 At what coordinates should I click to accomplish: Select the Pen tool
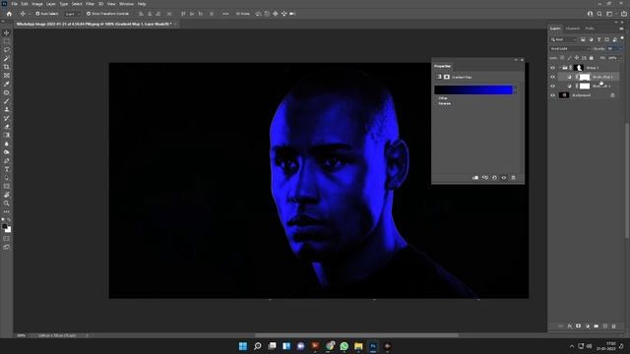pos(7,160)
